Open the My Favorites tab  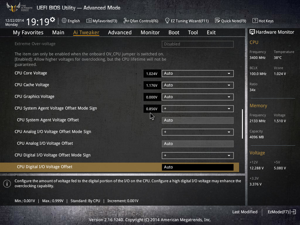tap(28, 33)
